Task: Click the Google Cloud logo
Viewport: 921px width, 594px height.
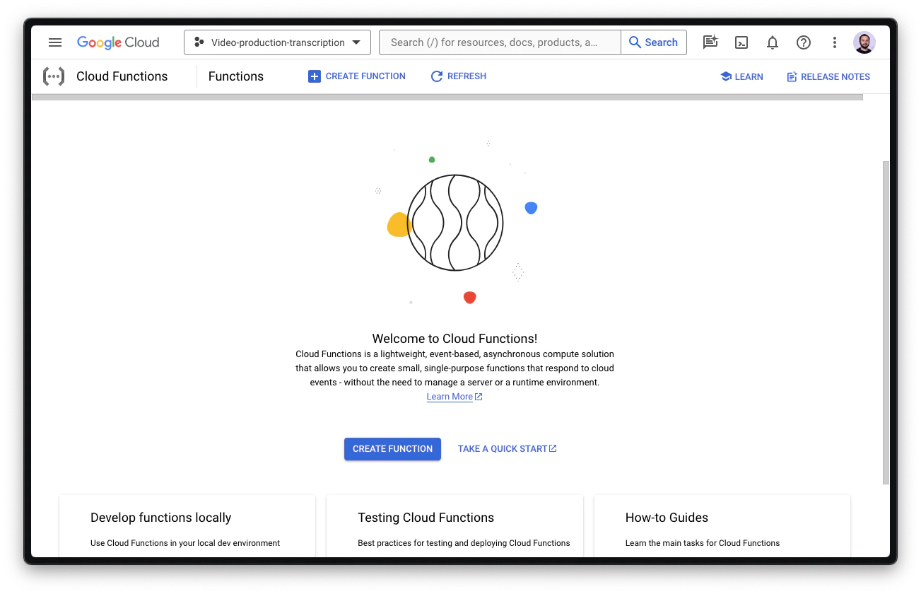Action: click(x=118, y=42)
